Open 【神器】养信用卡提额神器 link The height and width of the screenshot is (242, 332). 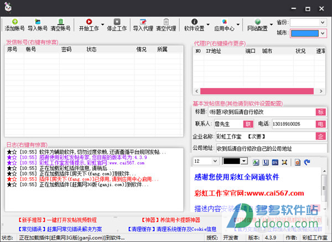coord(170,220)
